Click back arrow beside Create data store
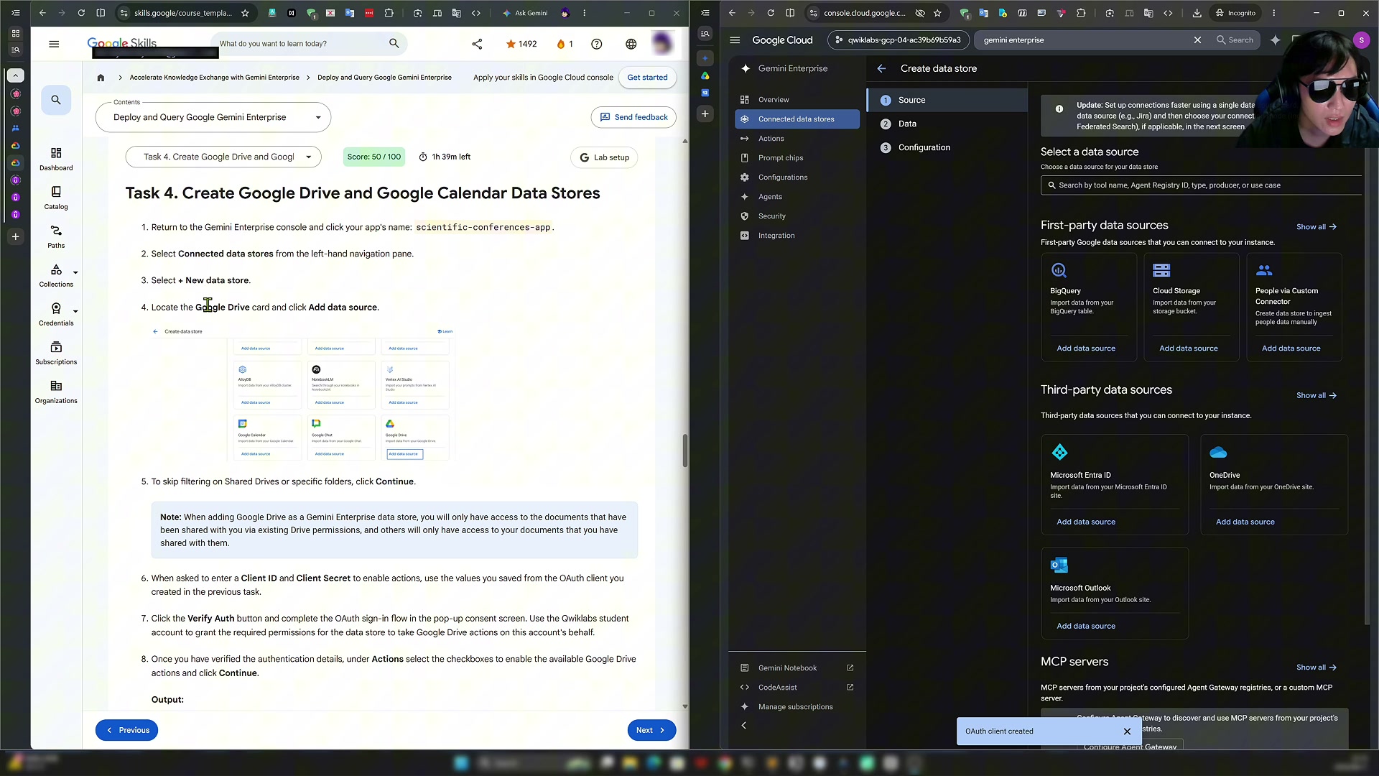The image size is (1379, 776). click(x=881, y=68)
